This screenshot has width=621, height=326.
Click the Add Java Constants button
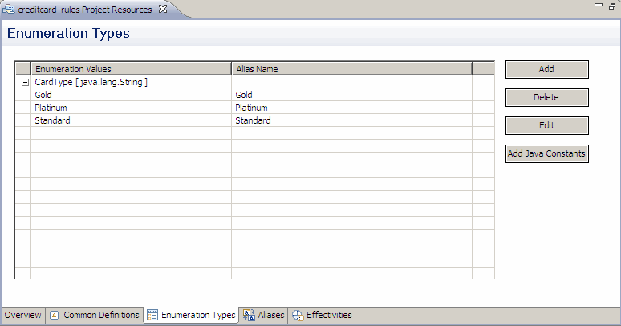(x=546, y=153)
